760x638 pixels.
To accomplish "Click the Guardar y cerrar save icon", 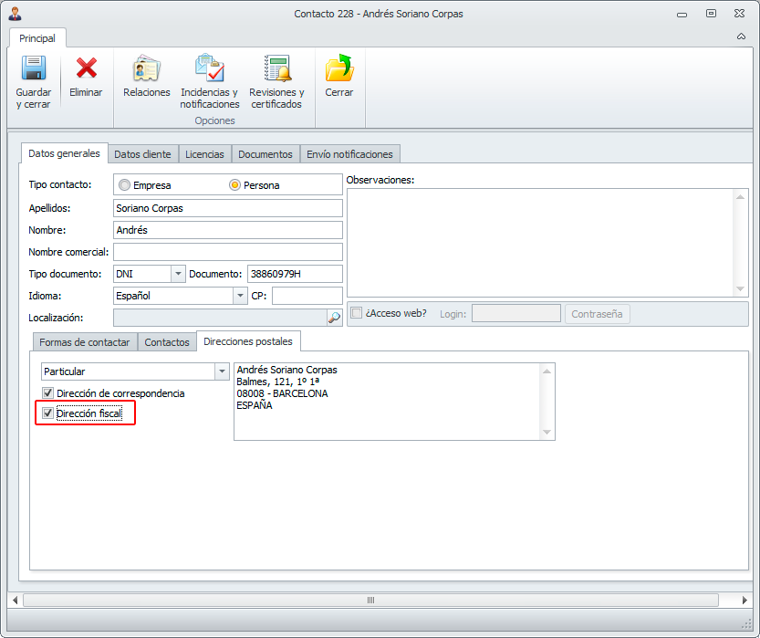I will point(34,70).
